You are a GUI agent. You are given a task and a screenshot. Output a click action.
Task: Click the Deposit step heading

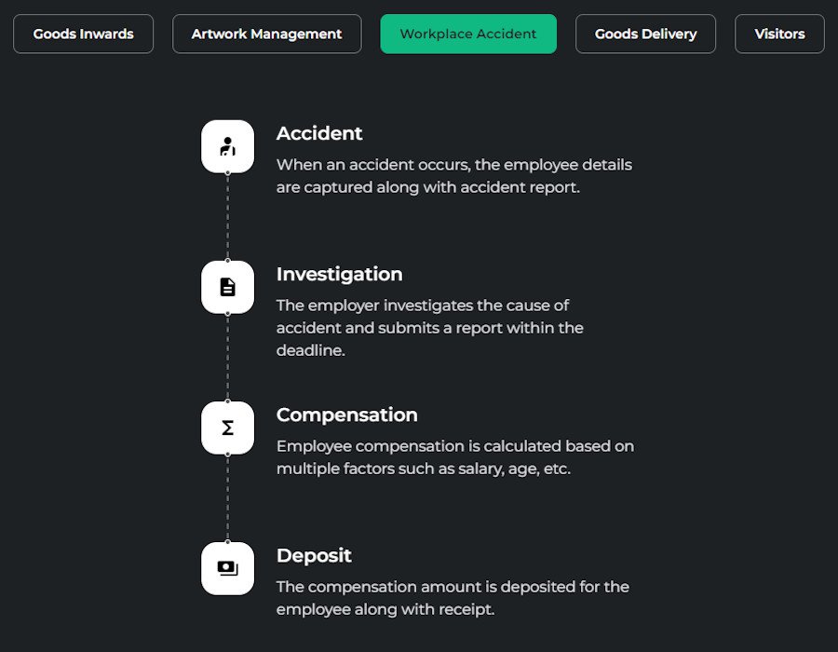point(314,555)
